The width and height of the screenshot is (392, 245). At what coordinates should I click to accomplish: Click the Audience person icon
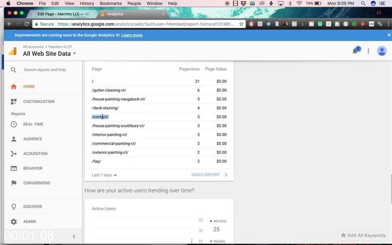[14, 139]
